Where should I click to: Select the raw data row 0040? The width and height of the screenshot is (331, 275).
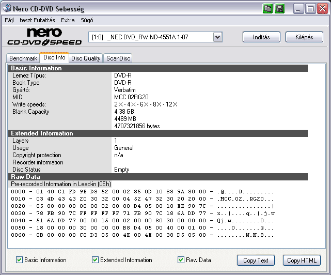coord(143,221)
